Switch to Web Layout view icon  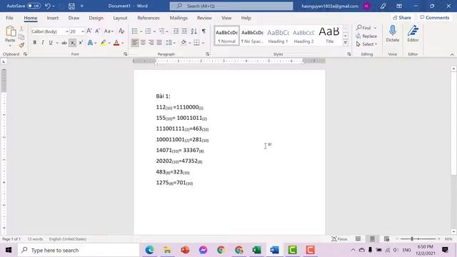[386, 239]
